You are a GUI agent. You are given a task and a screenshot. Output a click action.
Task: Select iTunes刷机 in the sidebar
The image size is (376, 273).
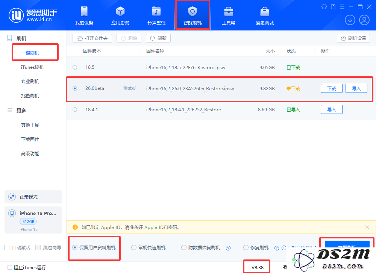click(x=32, y=67)
